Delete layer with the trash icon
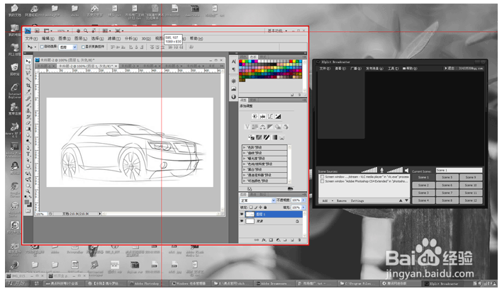Image resolution: width=502 pixels, height=291 pixels. [299, 240]
